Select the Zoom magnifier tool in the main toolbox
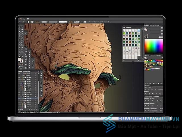The image size is (182, 137). pos(22,56)
